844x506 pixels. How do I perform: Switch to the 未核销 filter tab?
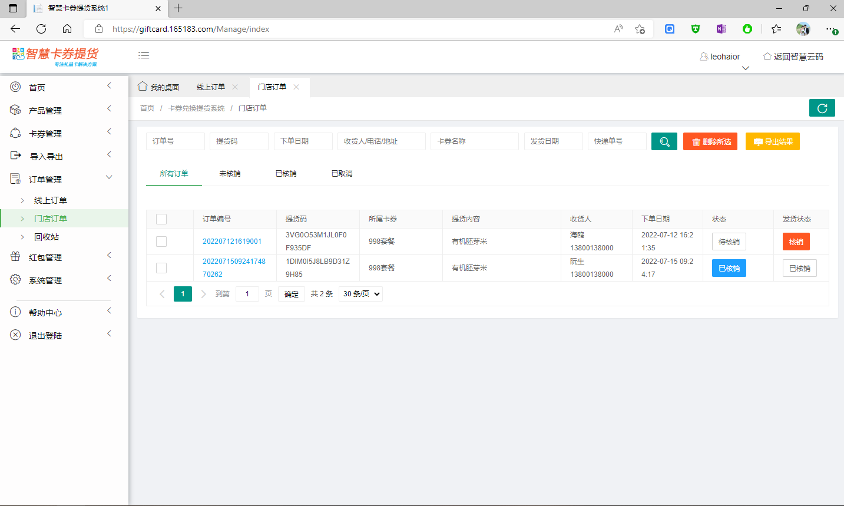coord(230,174)
